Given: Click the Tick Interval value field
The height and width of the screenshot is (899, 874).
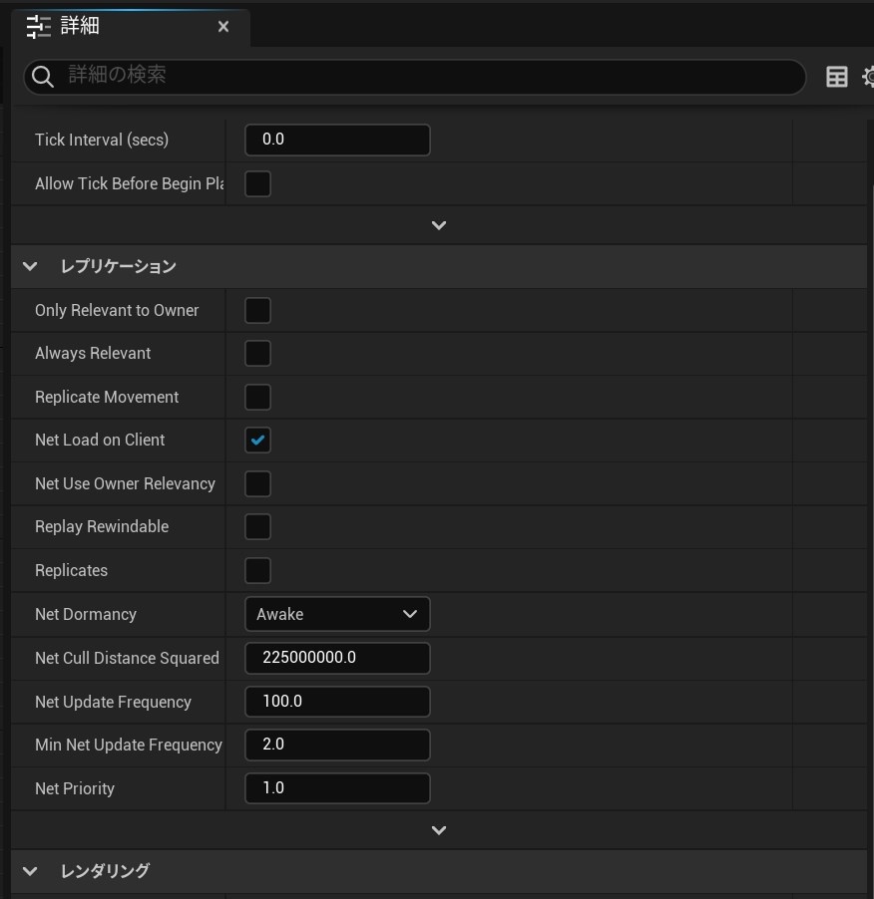Looking at the screenshot, I should [x=337, y=140].
